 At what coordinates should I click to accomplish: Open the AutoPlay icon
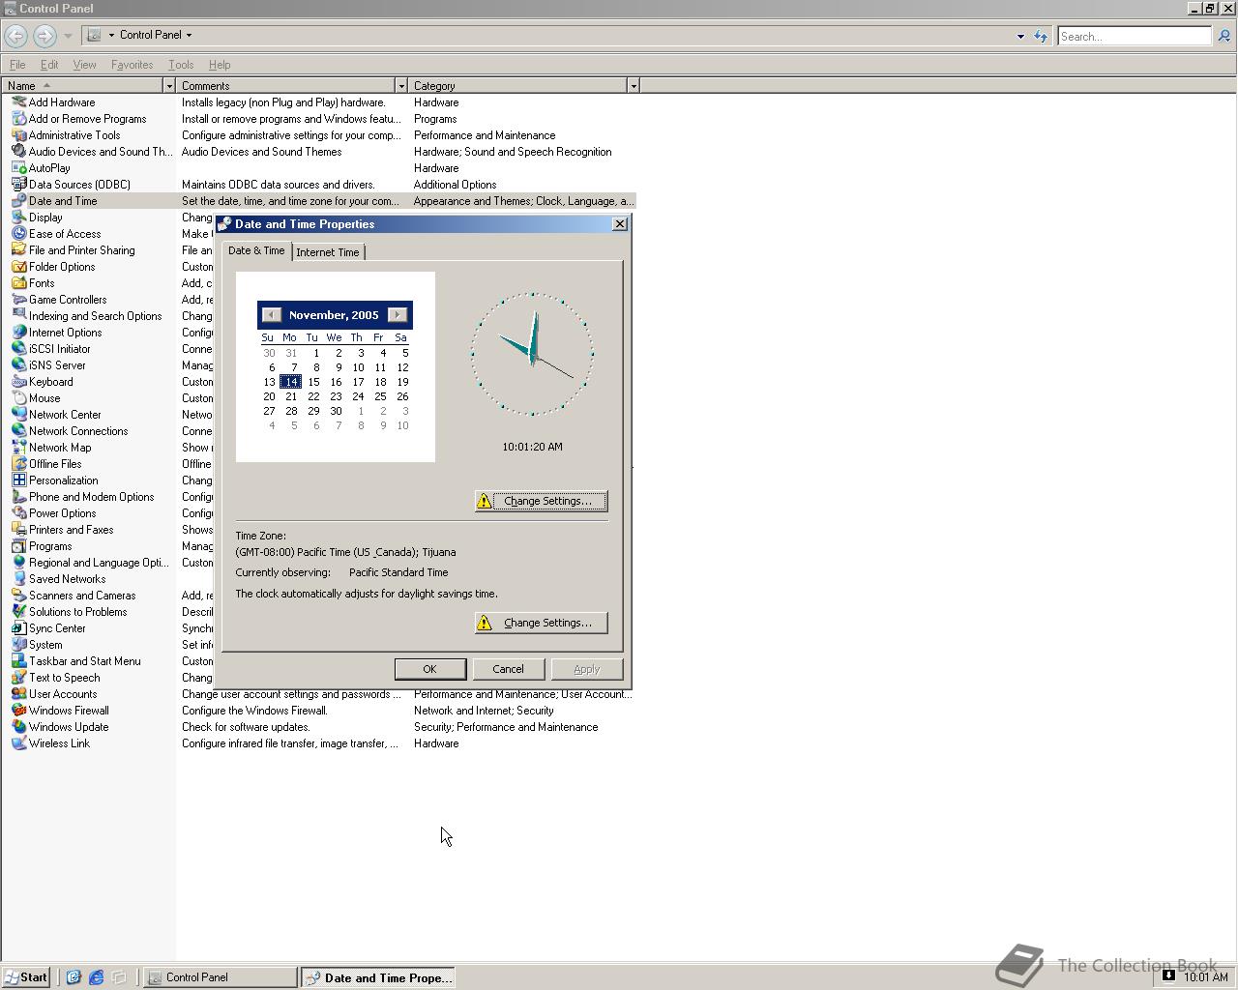coord(18,168)
